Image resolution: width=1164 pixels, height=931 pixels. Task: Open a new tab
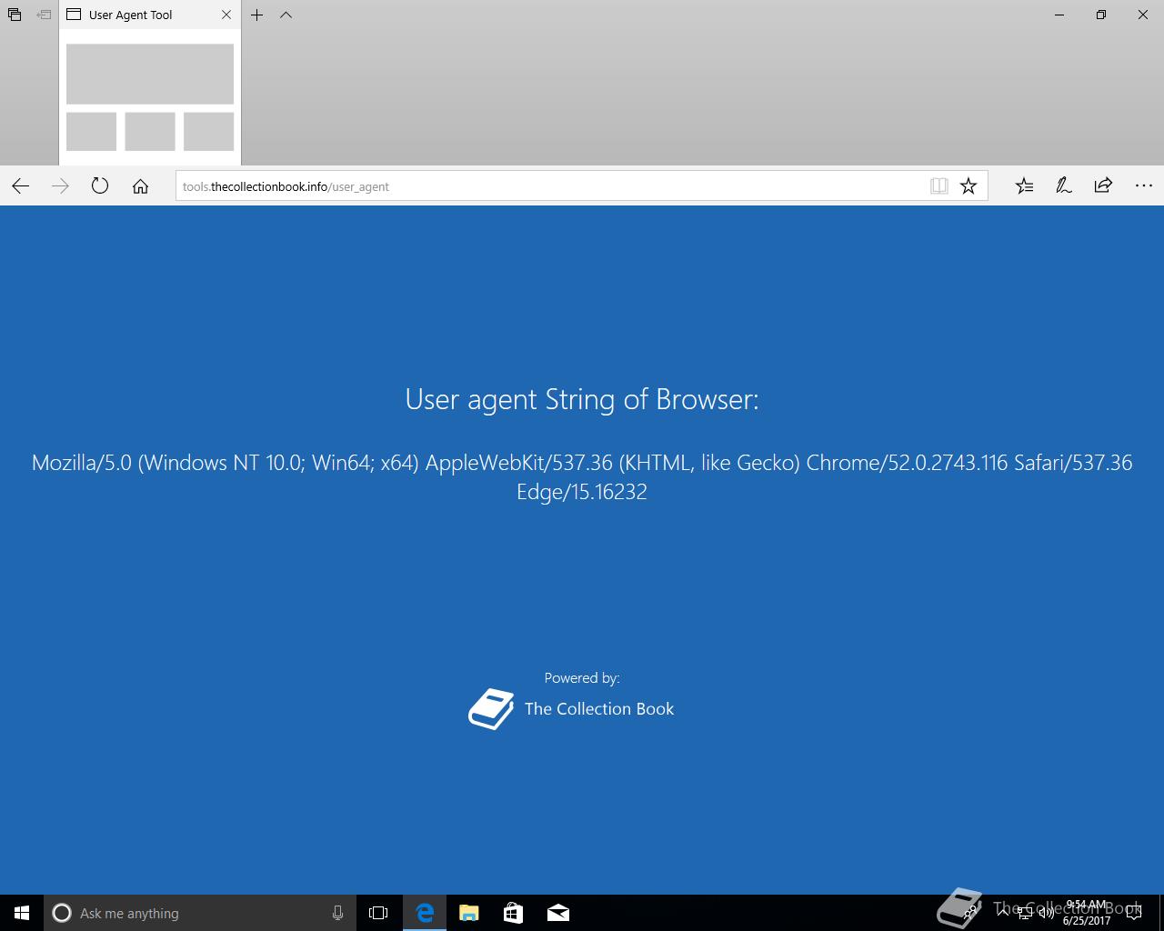(x=257, y=15)
